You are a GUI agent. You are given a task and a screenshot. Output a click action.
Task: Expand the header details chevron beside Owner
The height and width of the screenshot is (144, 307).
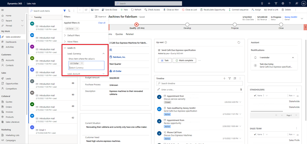[301, 18]
